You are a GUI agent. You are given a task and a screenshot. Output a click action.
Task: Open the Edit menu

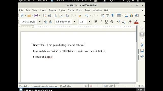(28, 10)
